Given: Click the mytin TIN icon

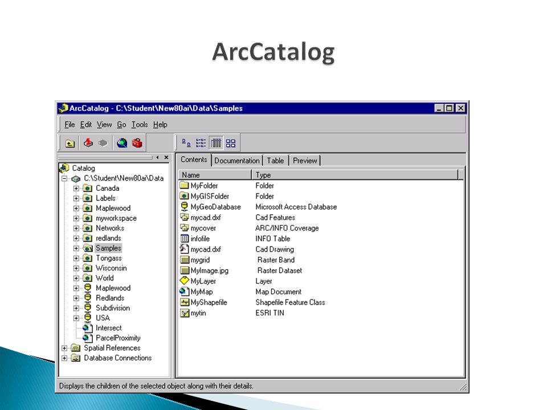Looking at the screenshot, I should 184,313.
